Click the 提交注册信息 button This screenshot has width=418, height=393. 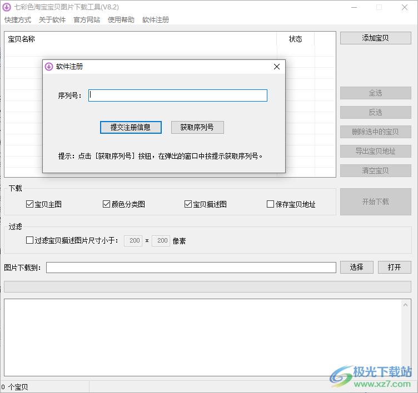click(131, 127)
